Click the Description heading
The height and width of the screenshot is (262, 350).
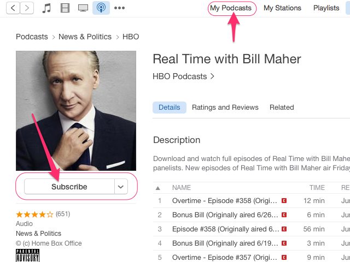point(177,140)
